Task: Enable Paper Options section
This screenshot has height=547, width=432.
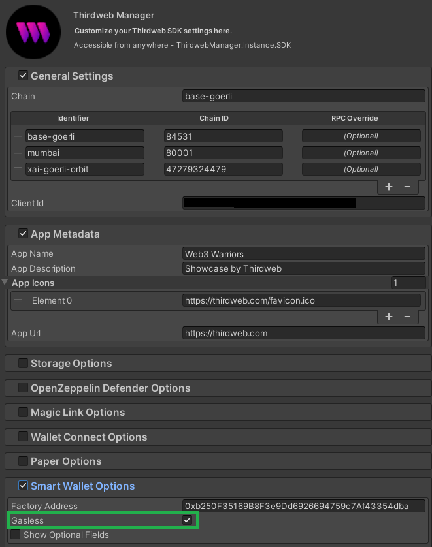Action: 23,461
